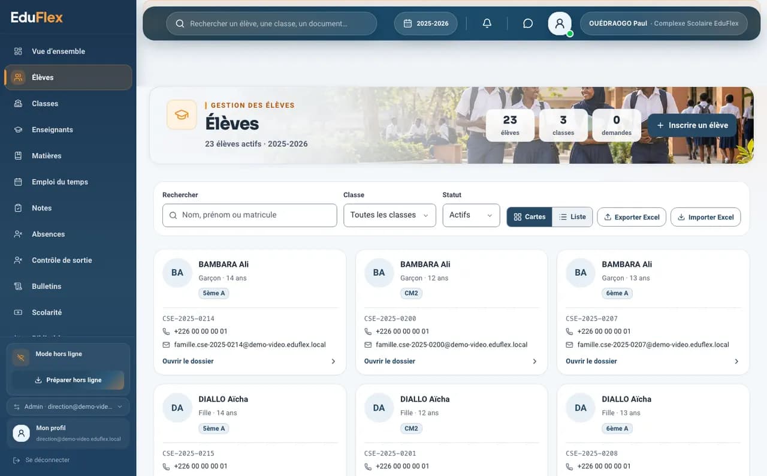Click Préparer hors ligne button
This screenshot has height=476, width=767.
(x=68, y=380)
